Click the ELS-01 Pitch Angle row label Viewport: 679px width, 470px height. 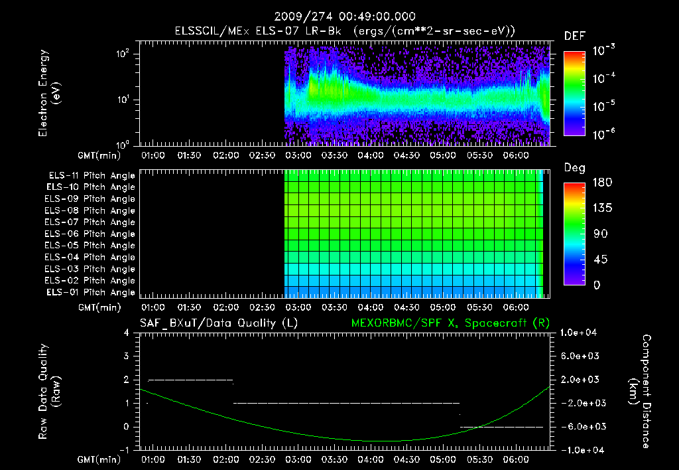pyautogui.click(x=91, y=292)
